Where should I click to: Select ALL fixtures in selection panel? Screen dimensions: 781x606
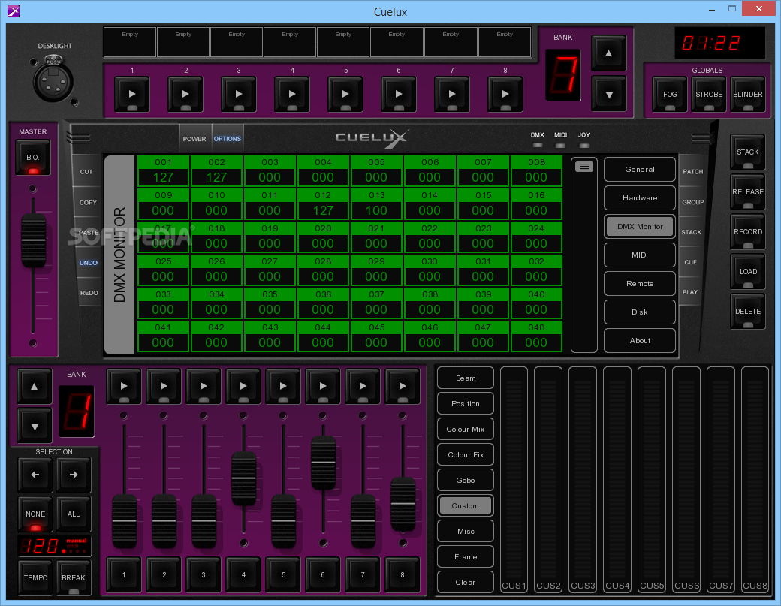coord(74,514)
